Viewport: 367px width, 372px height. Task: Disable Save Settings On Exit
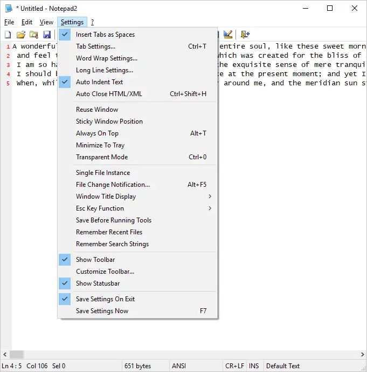pos(137,299)
